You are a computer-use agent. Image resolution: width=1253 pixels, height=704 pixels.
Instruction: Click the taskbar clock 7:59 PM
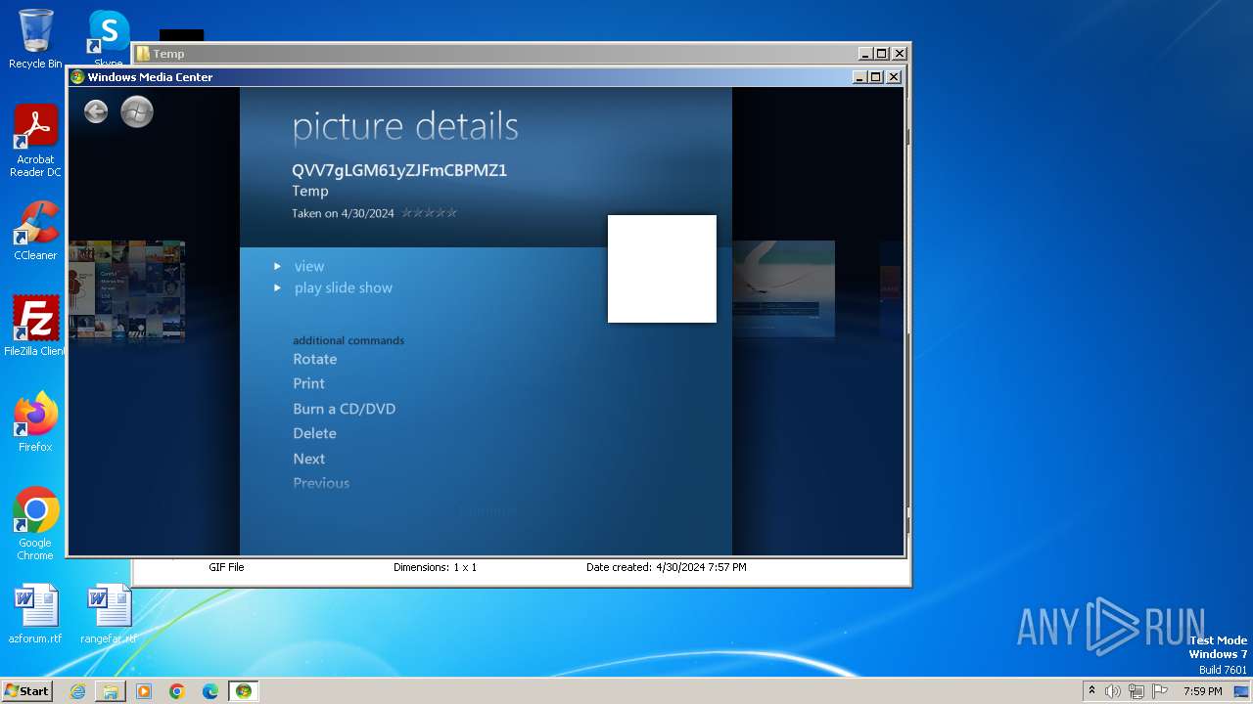point(1202,691)
